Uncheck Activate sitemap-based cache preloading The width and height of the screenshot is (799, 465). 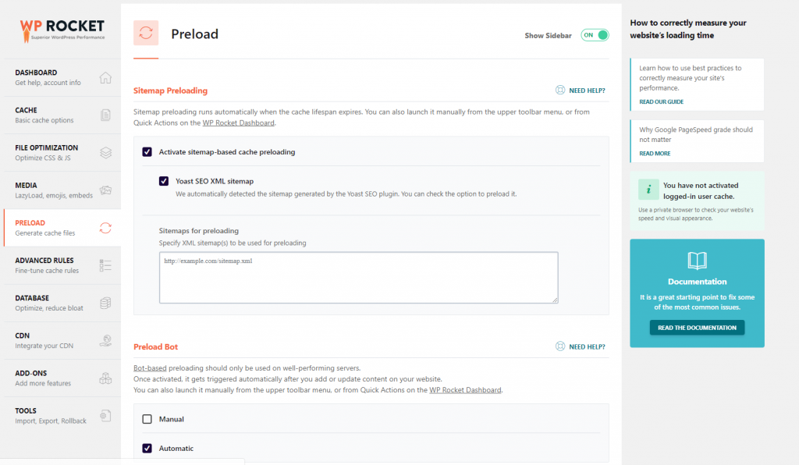147,152
